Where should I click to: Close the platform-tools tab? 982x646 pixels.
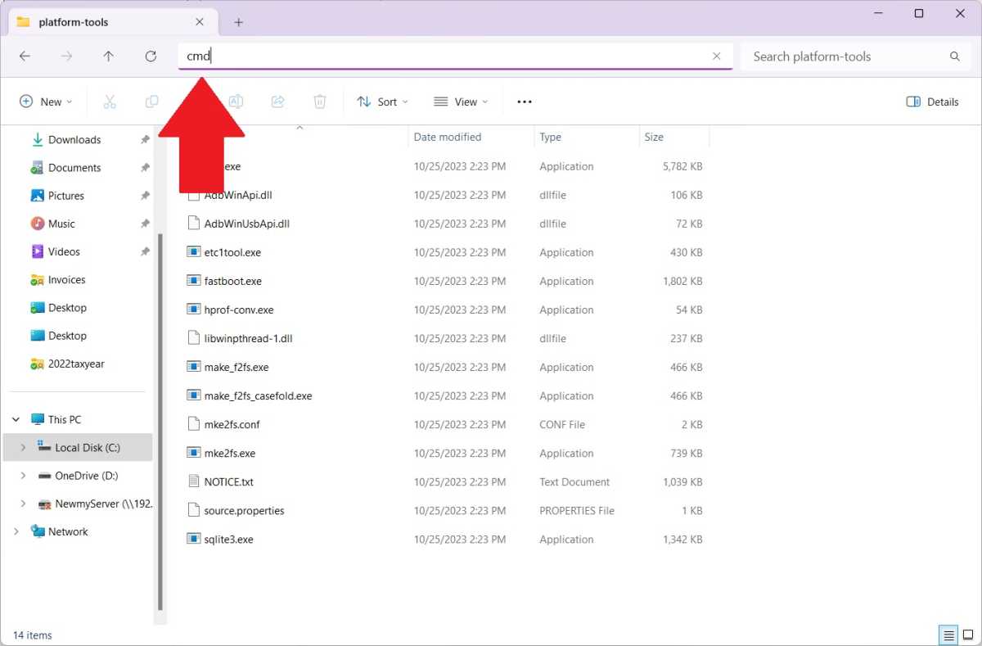[200, 22]
